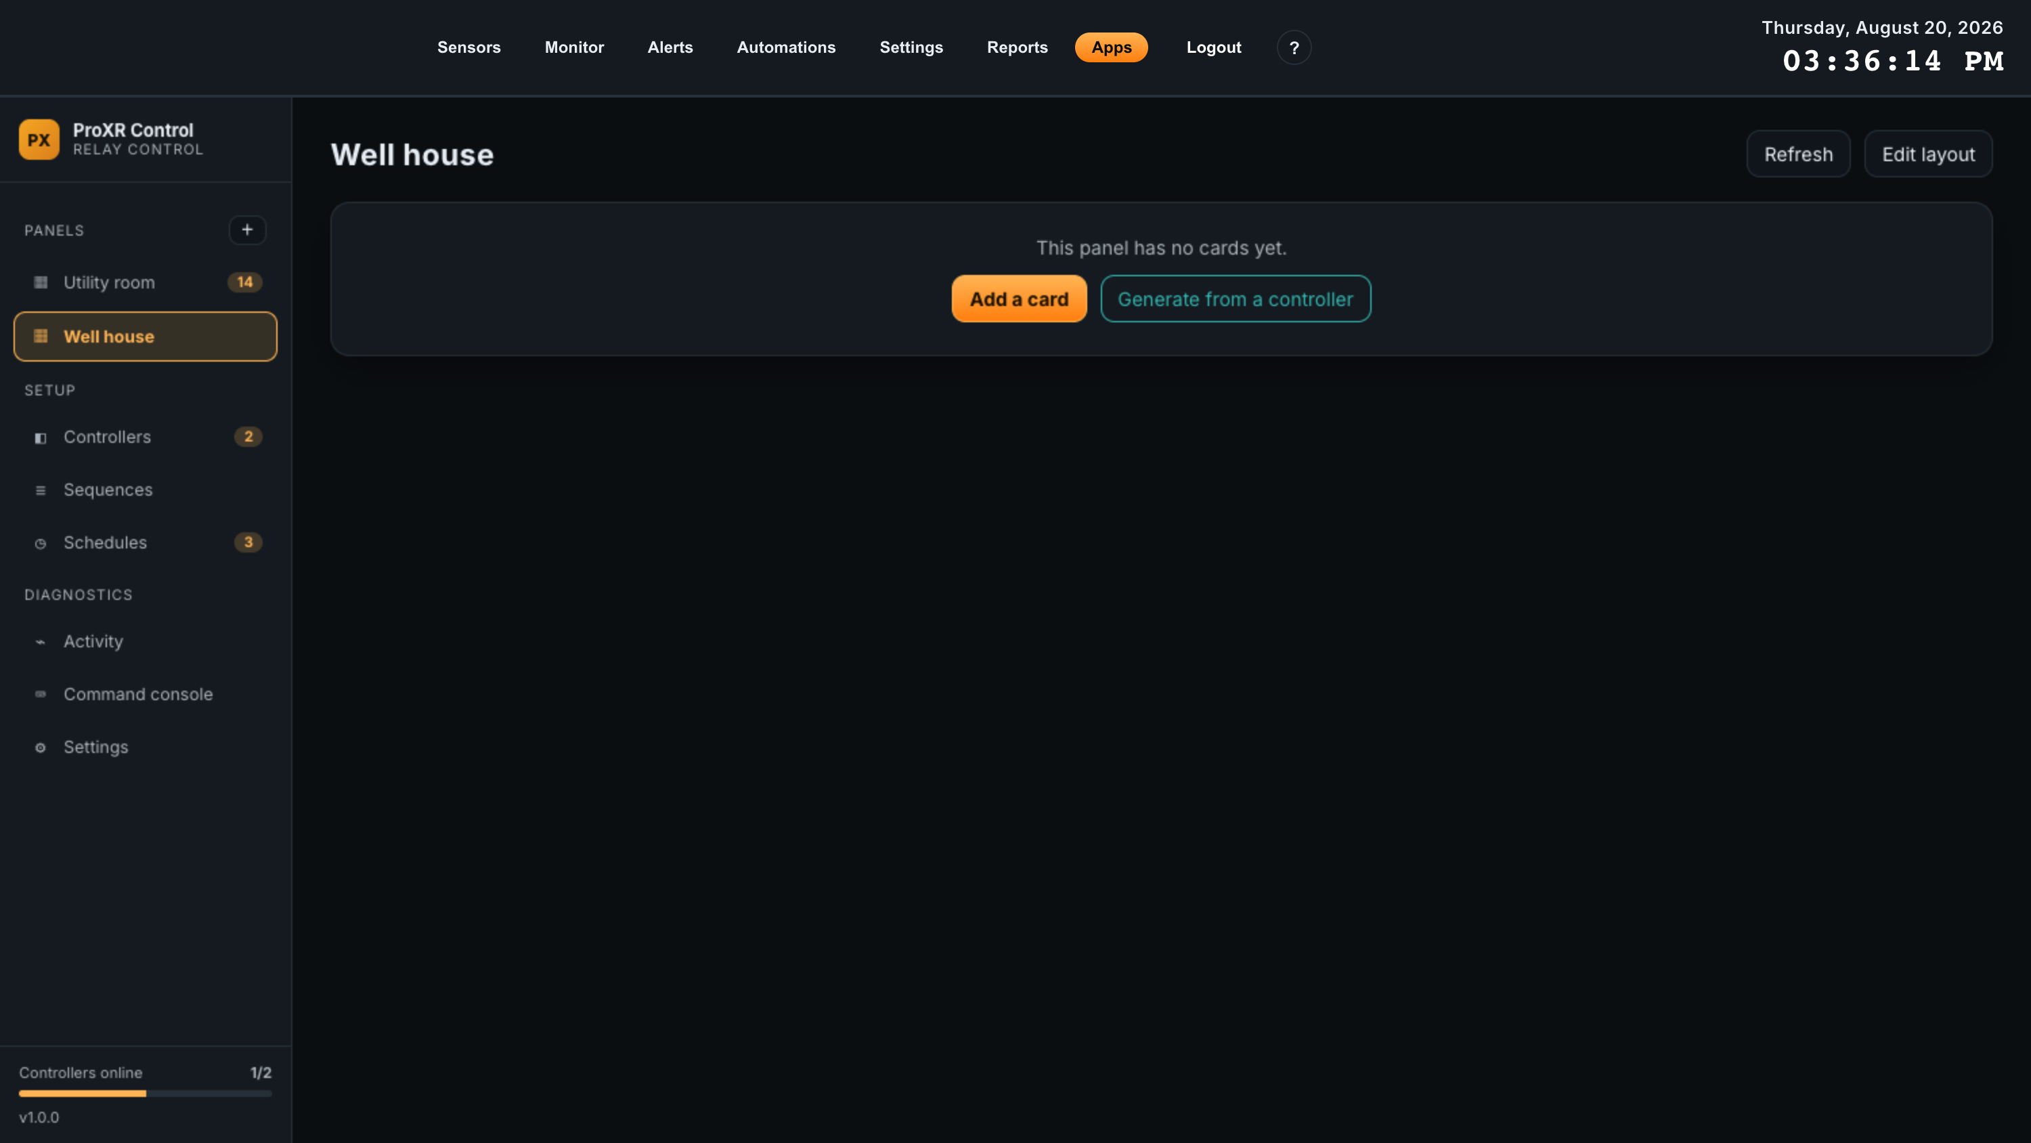
Task: Click the Schedules clock icon
Action: coord(40,542)
